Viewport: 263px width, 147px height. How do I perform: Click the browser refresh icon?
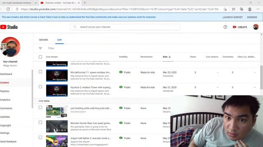[8, 9]
